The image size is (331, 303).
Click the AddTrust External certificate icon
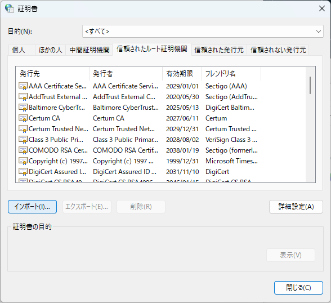(23, 97)
